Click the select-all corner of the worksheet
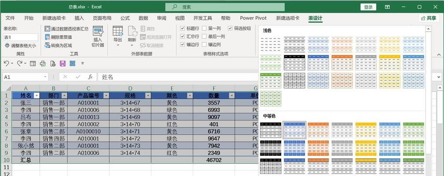This screenshot has height=176, width=444. tap(7, 88)
